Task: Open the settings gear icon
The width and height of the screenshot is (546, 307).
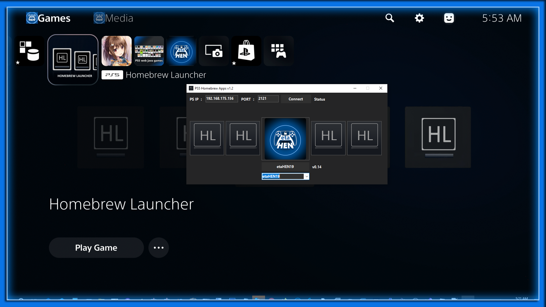Action: pyautogui.click(x=419, y=18)
